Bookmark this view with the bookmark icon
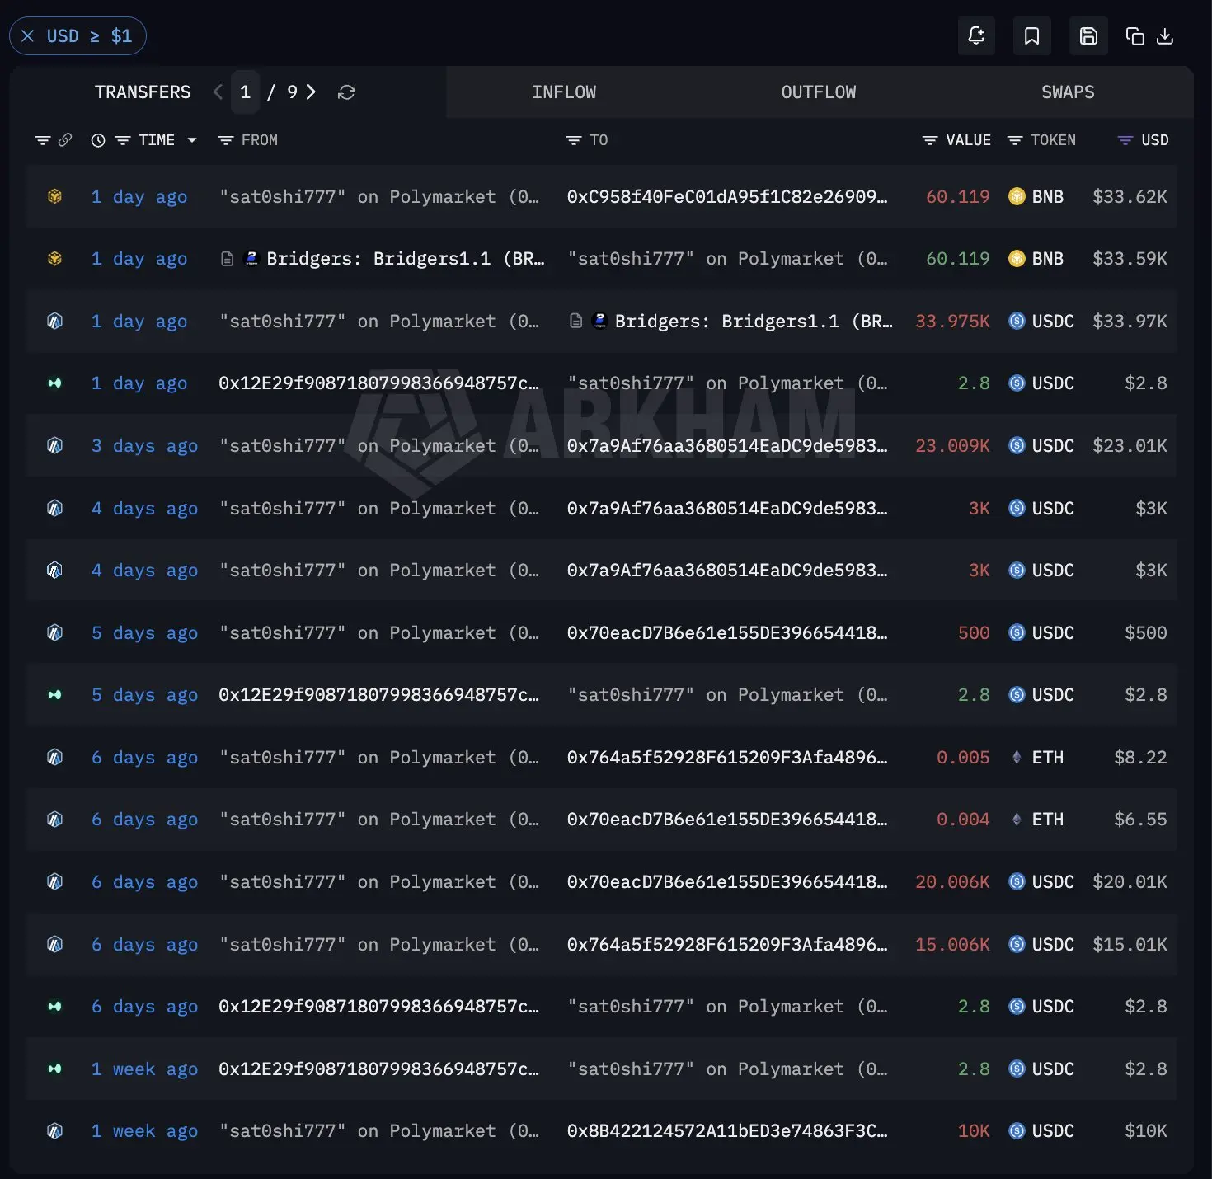1212x1179 pixels. [x=1031, y=35]
